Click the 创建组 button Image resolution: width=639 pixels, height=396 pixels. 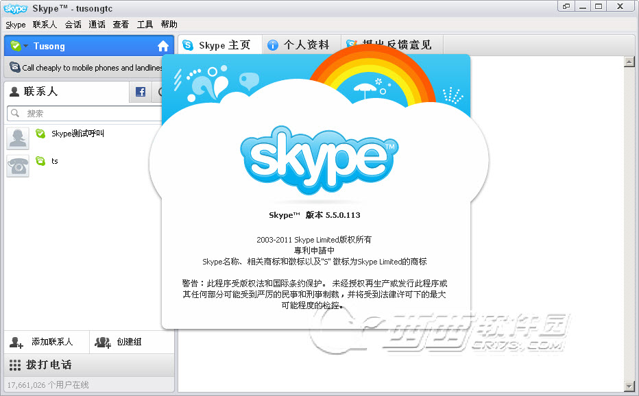[132, 343]
